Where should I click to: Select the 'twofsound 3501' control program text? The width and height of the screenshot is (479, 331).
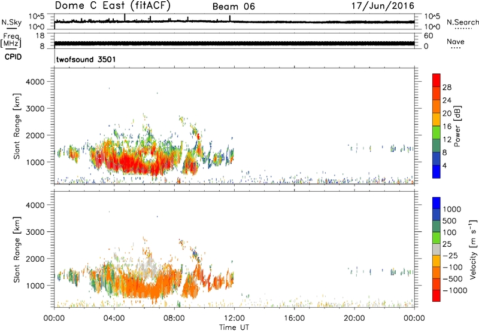point(86,59)
